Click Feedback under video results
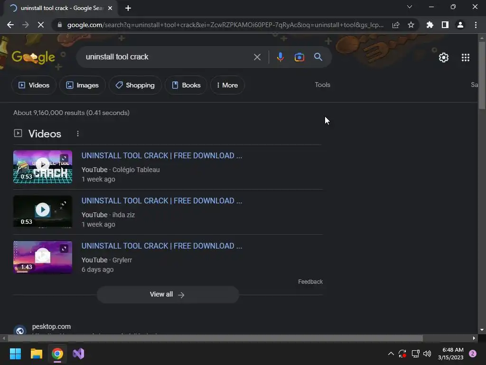This screenshot has width=486, height=365. coord(310,282)
